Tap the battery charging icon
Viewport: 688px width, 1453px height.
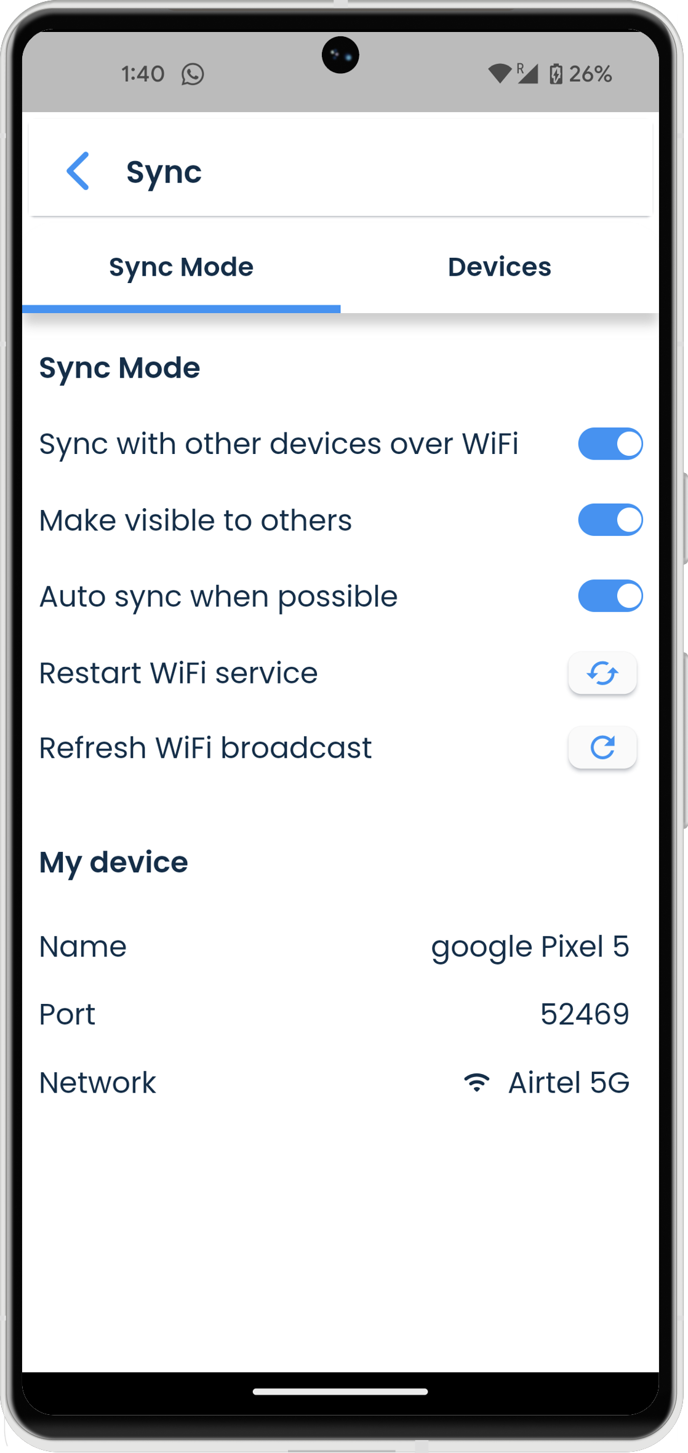[x=556, y=74]
